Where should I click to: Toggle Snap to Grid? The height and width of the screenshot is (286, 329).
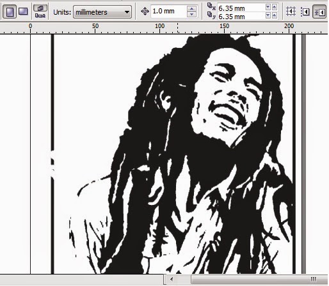pyautogui.click(x=291, y=11)
